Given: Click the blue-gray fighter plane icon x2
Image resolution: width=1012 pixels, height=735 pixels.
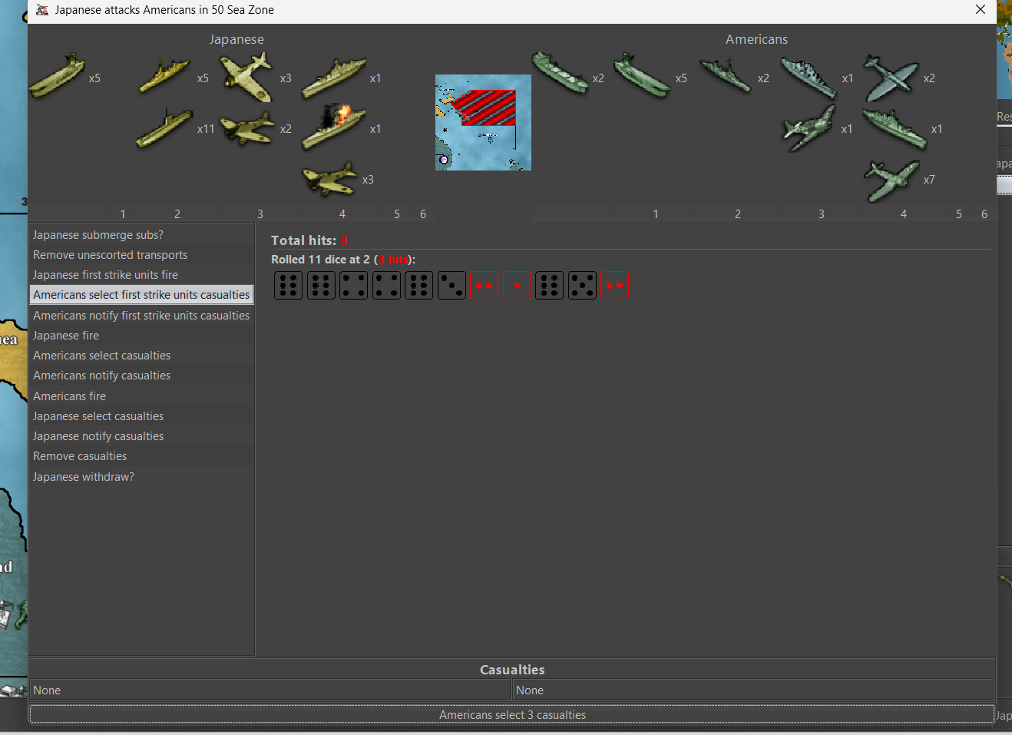Looking at the screenshot, I should click(891, 78).
